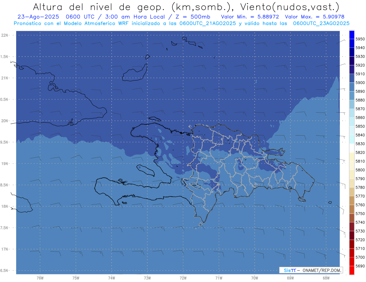Screen dimensions: 366x282
Task: Click the legend value '5690'
Action: [x=360, y=266]
